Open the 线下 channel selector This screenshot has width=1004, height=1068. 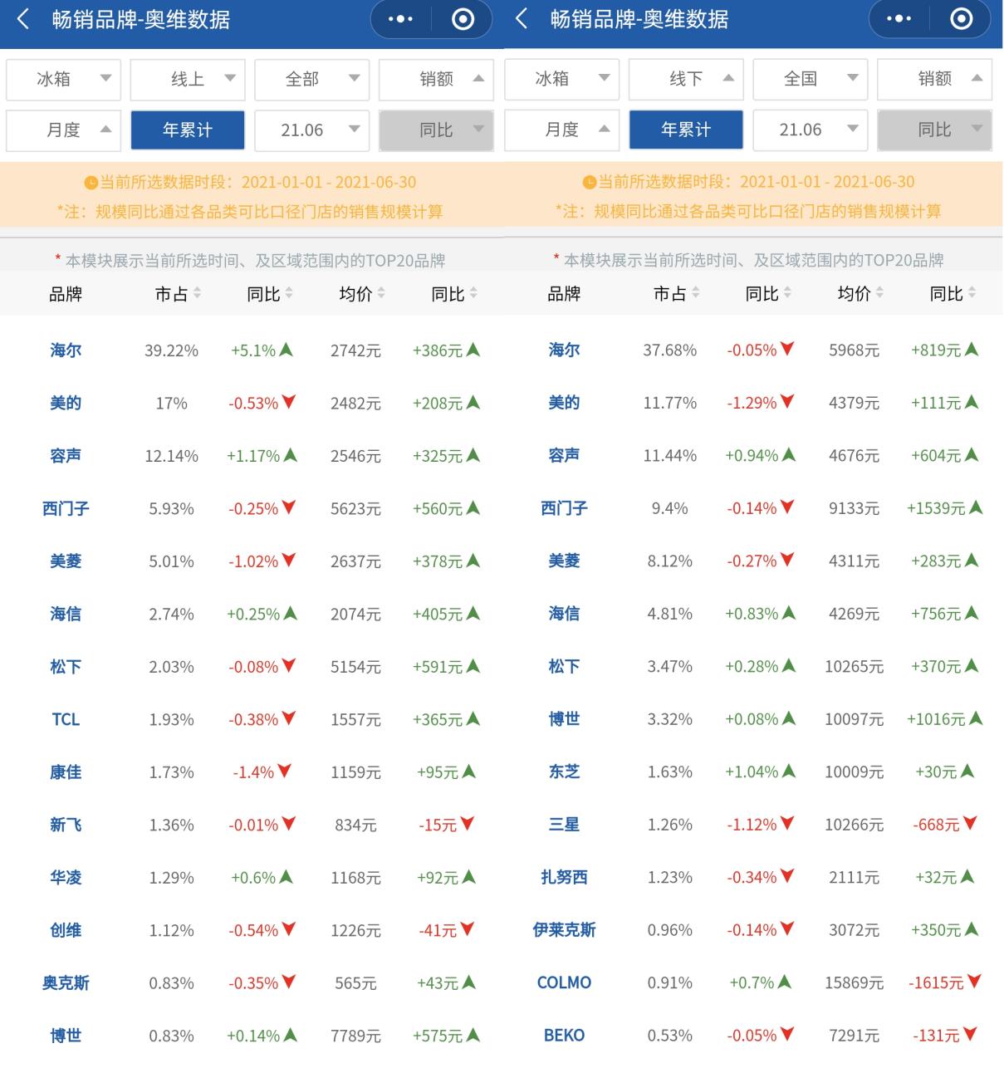(x=685, y=79)
